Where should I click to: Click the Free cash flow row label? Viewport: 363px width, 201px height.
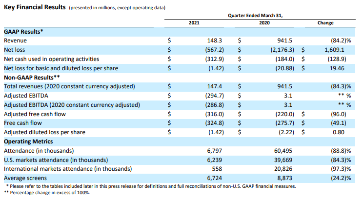(x=22, y=123)
